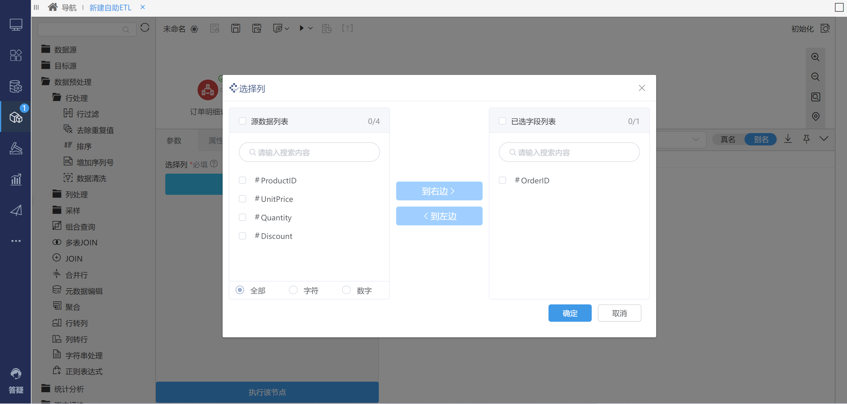Open the database settings sidebar icon

pos(16,86)
